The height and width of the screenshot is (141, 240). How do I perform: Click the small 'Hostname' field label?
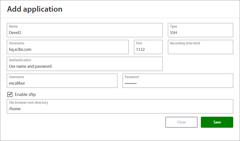16,43
